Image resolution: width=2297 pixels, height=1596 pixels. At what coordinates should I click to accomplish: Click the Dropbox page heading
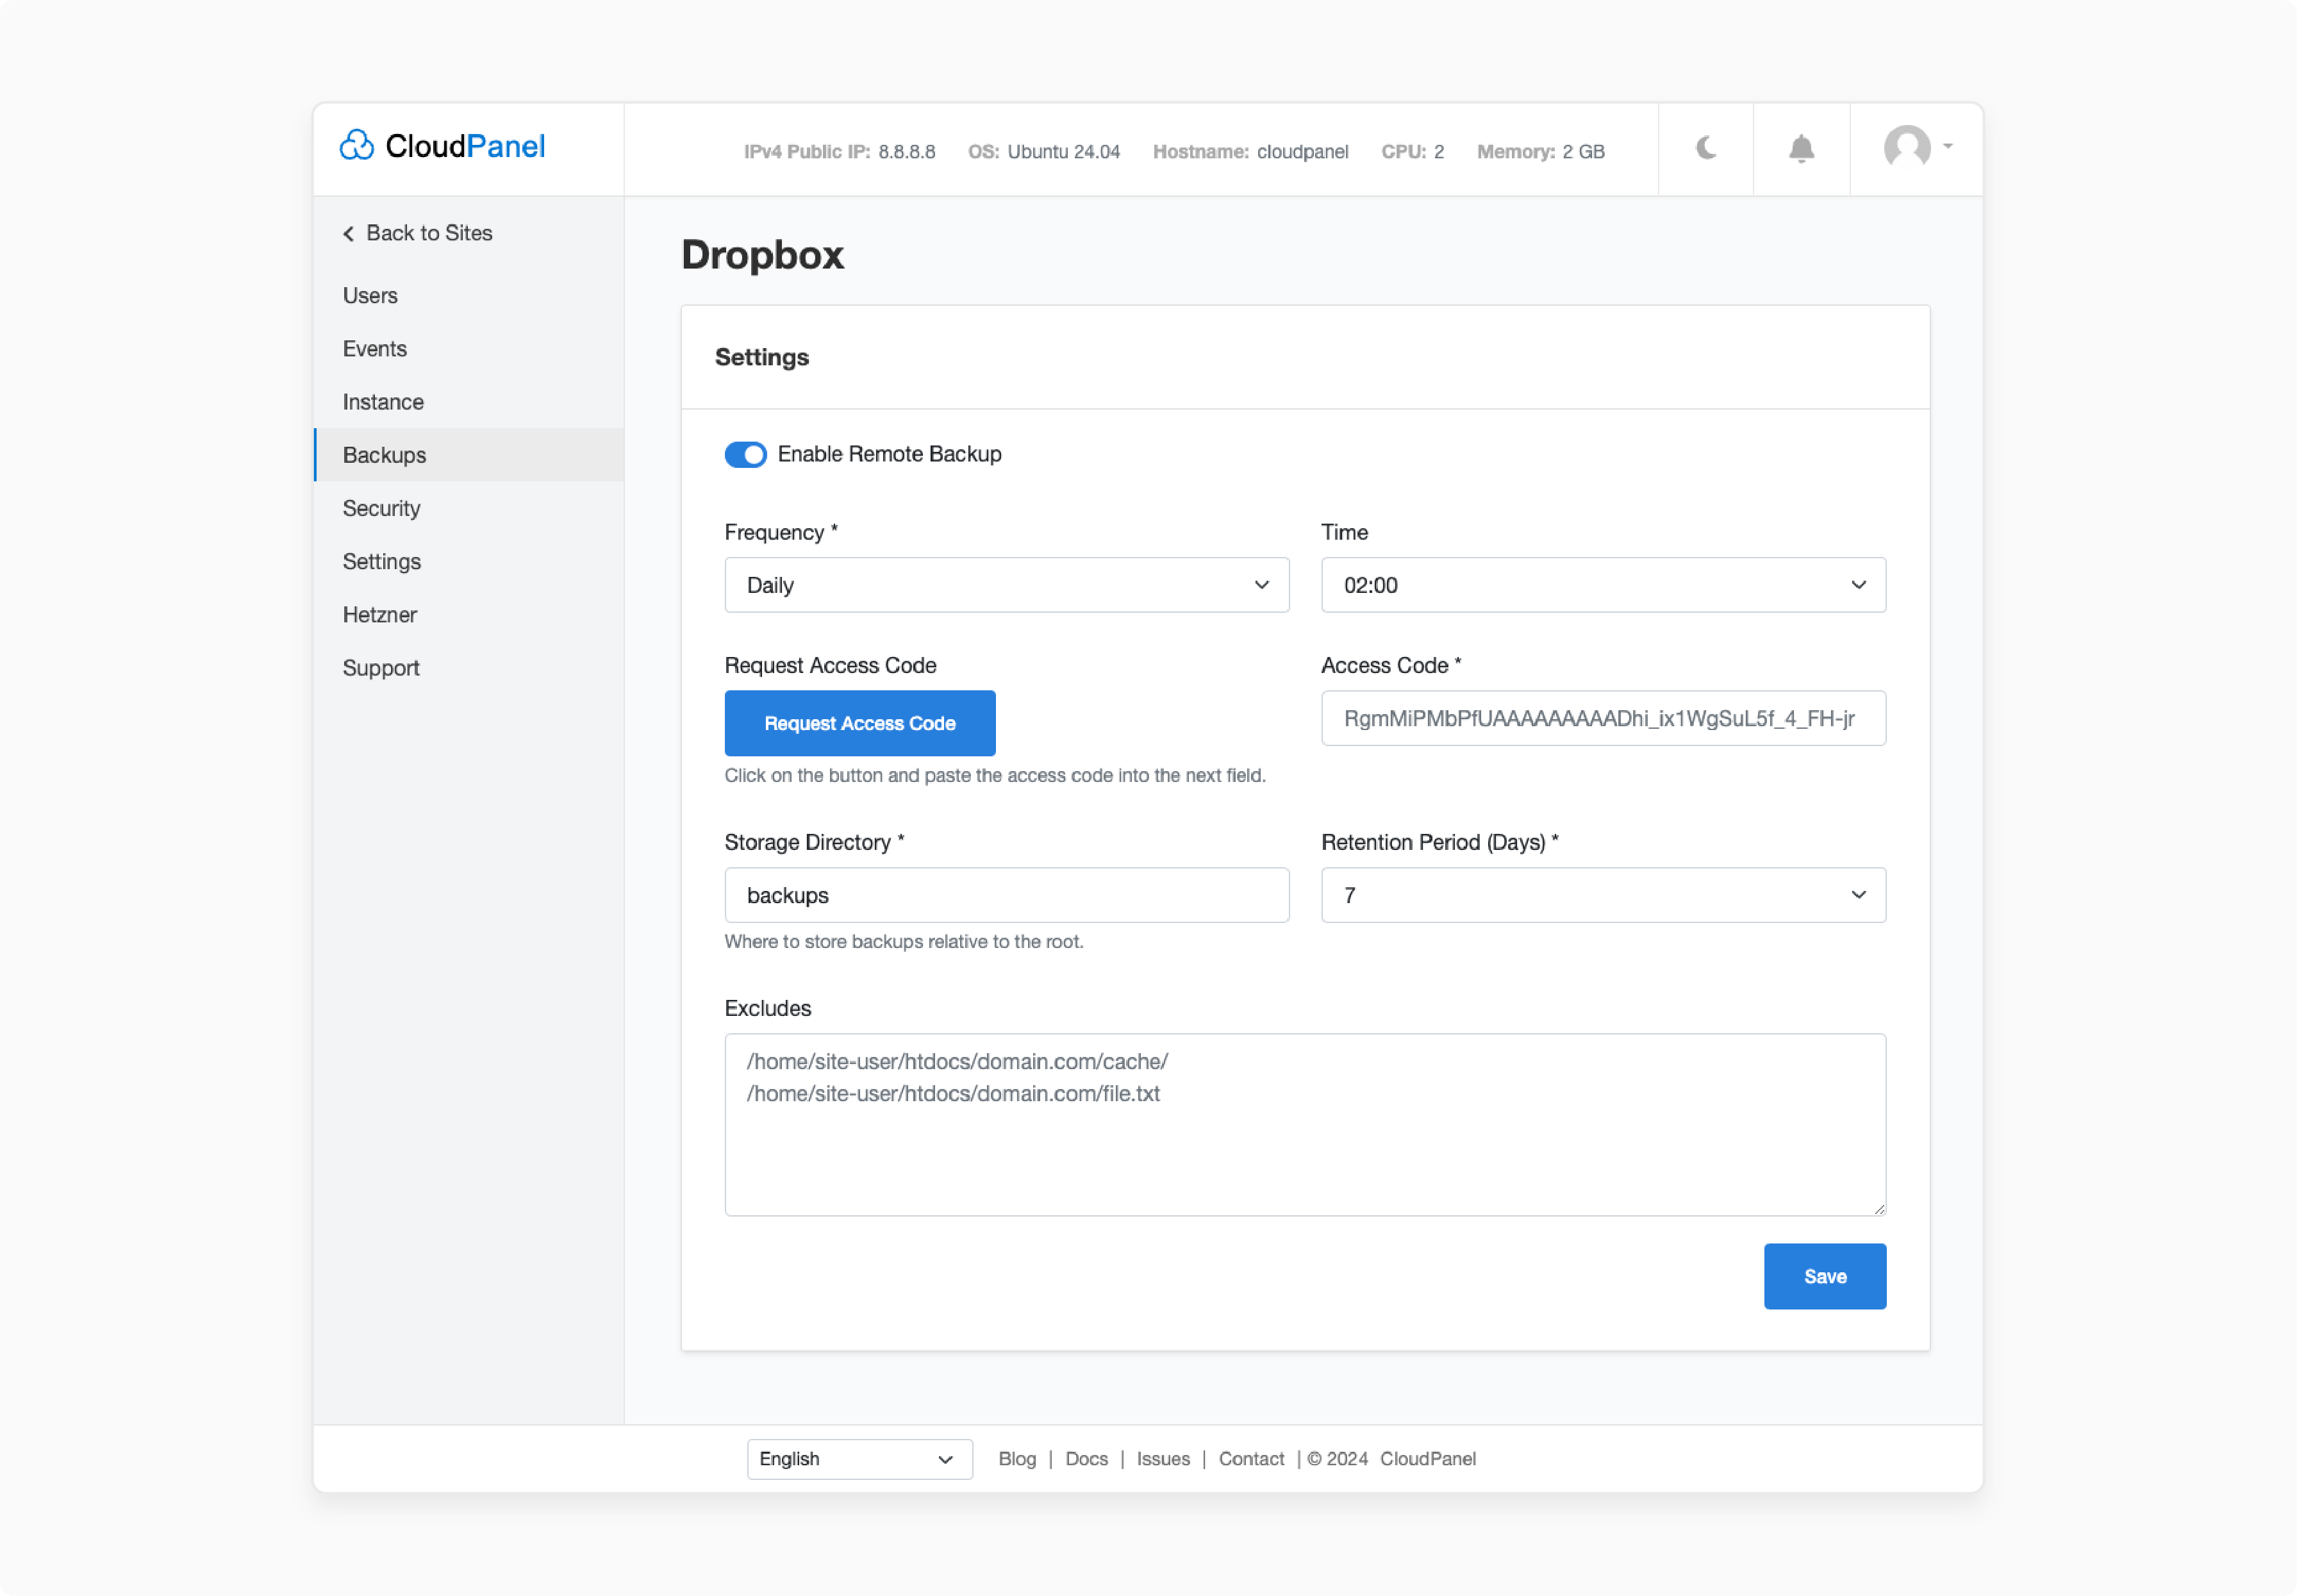pyautogui.click(x=762, y=255)
